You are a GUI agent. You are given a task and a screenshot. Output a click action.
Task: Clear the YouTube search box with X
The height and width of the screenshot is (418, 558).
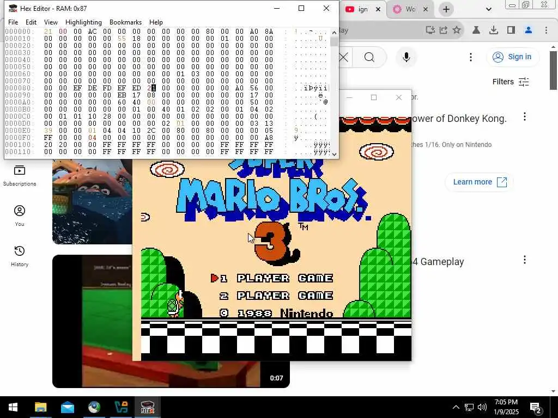point(344,57)
